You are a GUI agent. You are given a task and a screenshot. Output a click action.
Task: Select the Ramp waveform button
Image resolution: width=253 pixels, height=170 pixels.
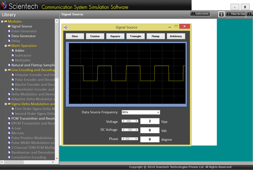pos(156,36)
